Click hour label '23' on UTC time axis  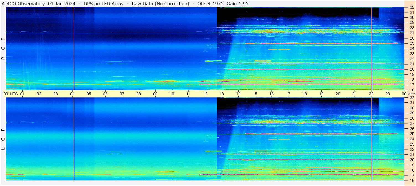[388, 94]
